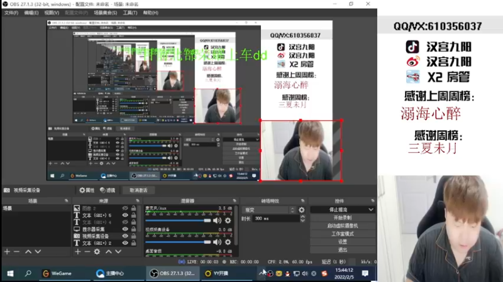Pop out the 来源 dock panel

pyautogui.click(x=138, y=201)
